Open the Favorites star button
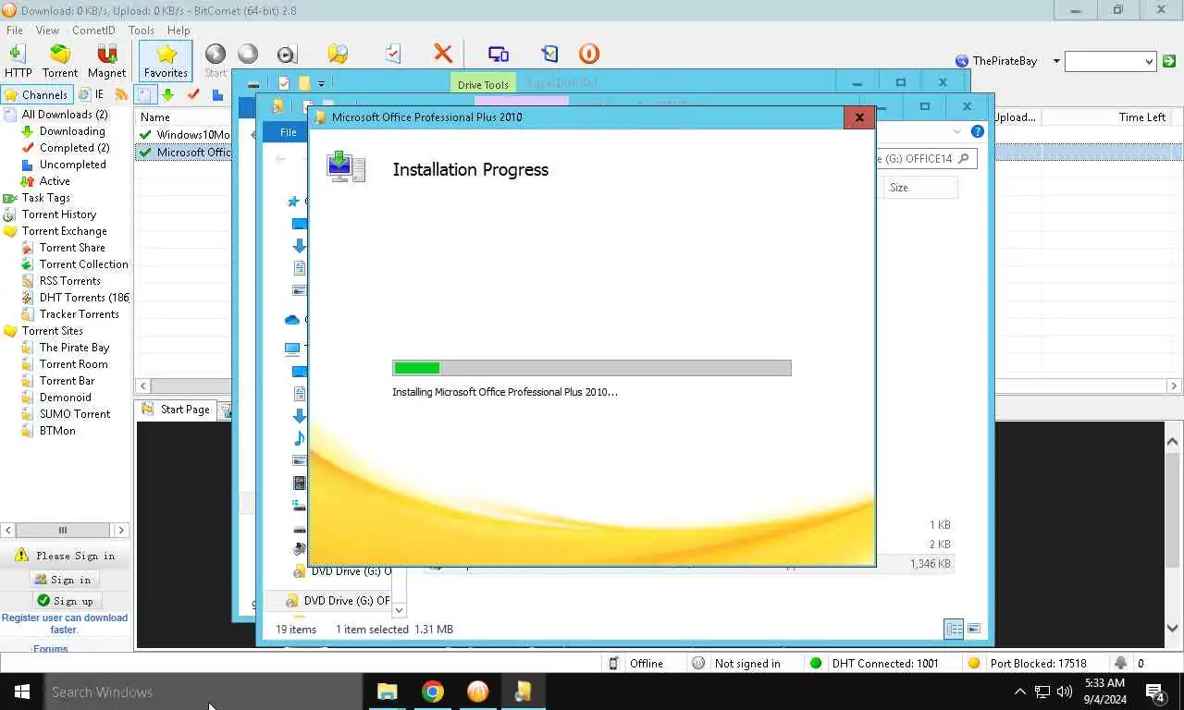 click(x=166, y=60)
